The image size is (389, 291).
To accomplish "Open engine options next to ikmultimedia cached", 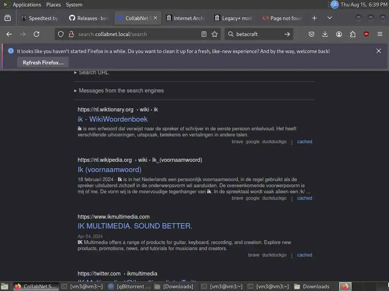I will click(292, 256).
